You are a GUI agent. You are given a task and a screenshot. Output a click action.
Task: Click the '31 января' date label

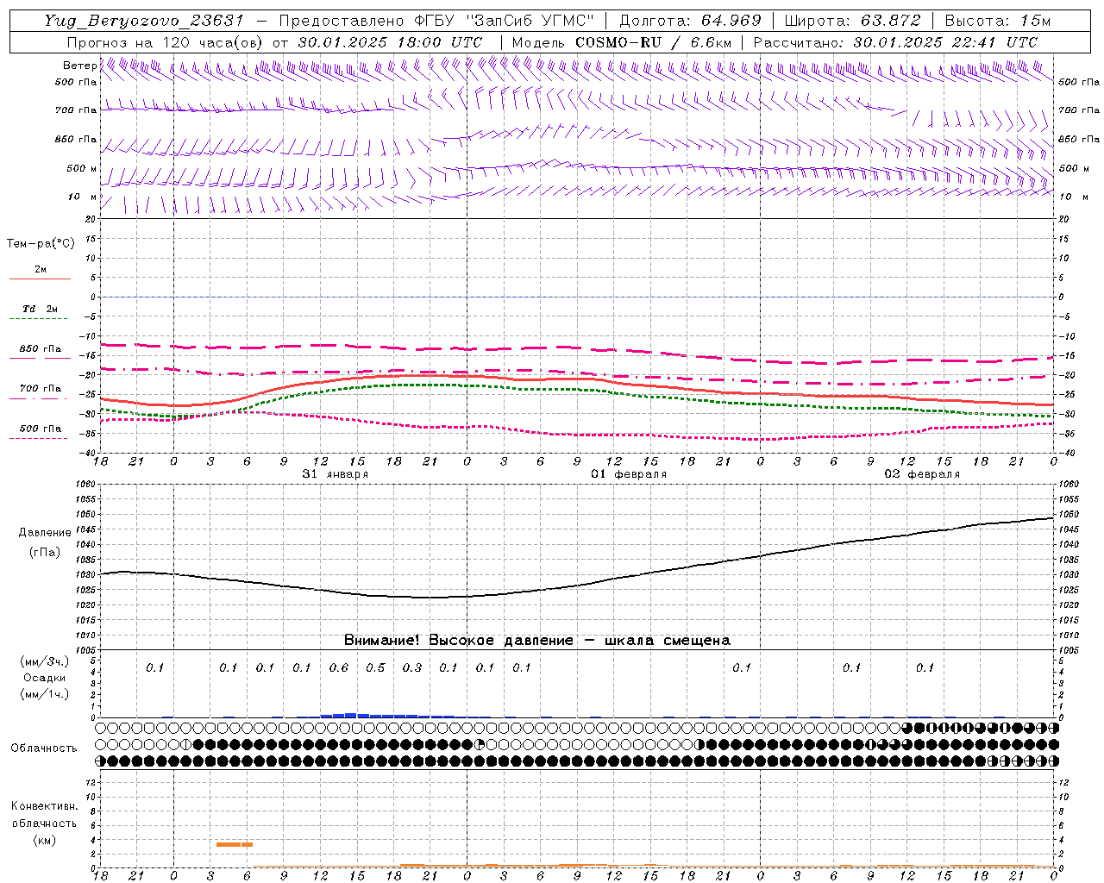click(335, 474)
